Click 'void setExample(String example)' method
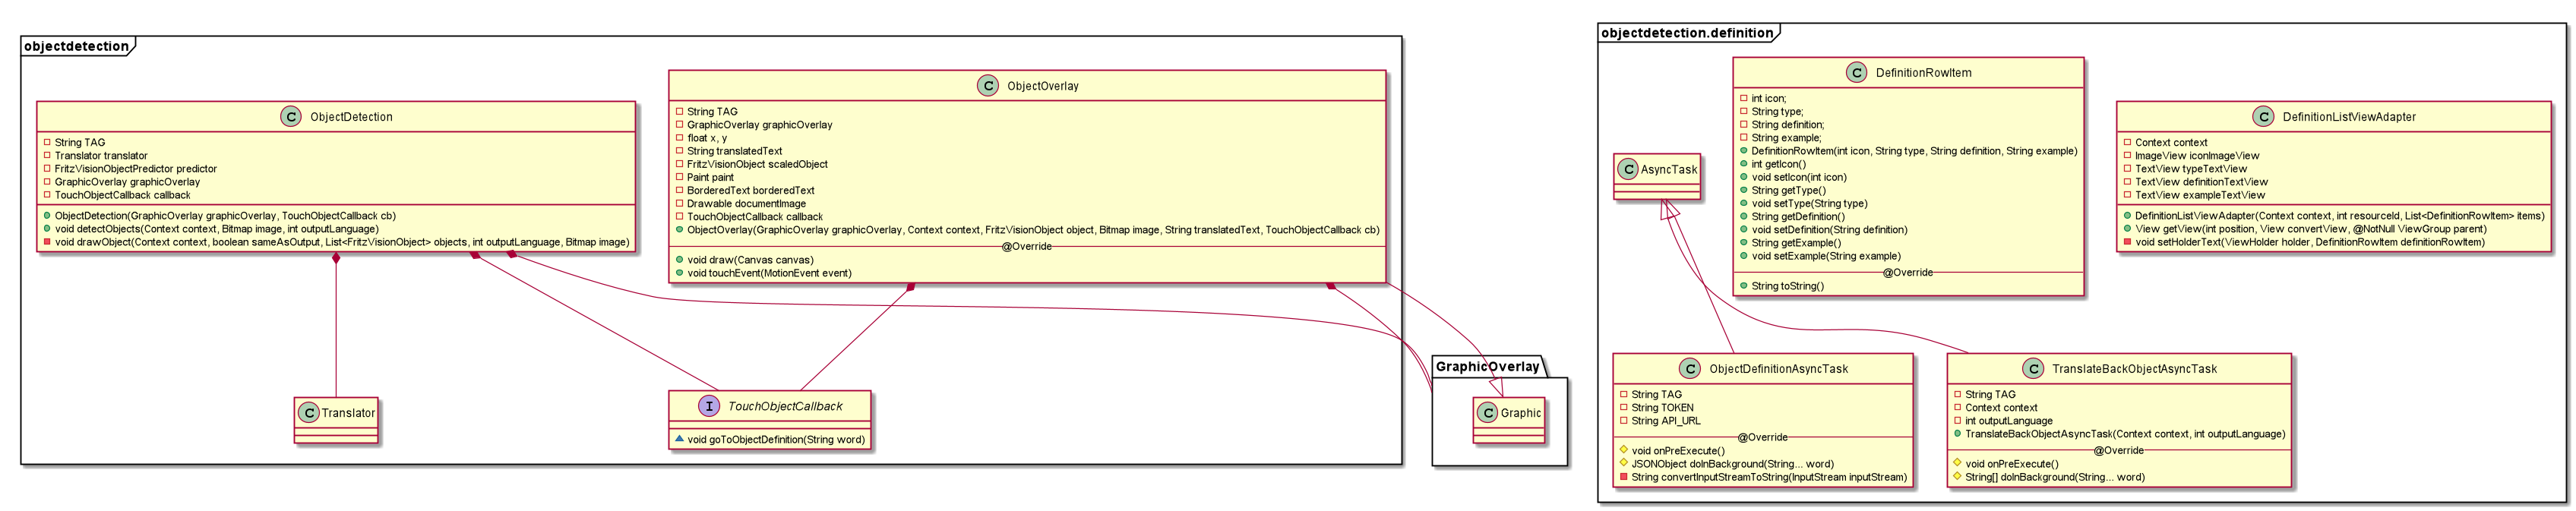 (x=1826, y=256)
